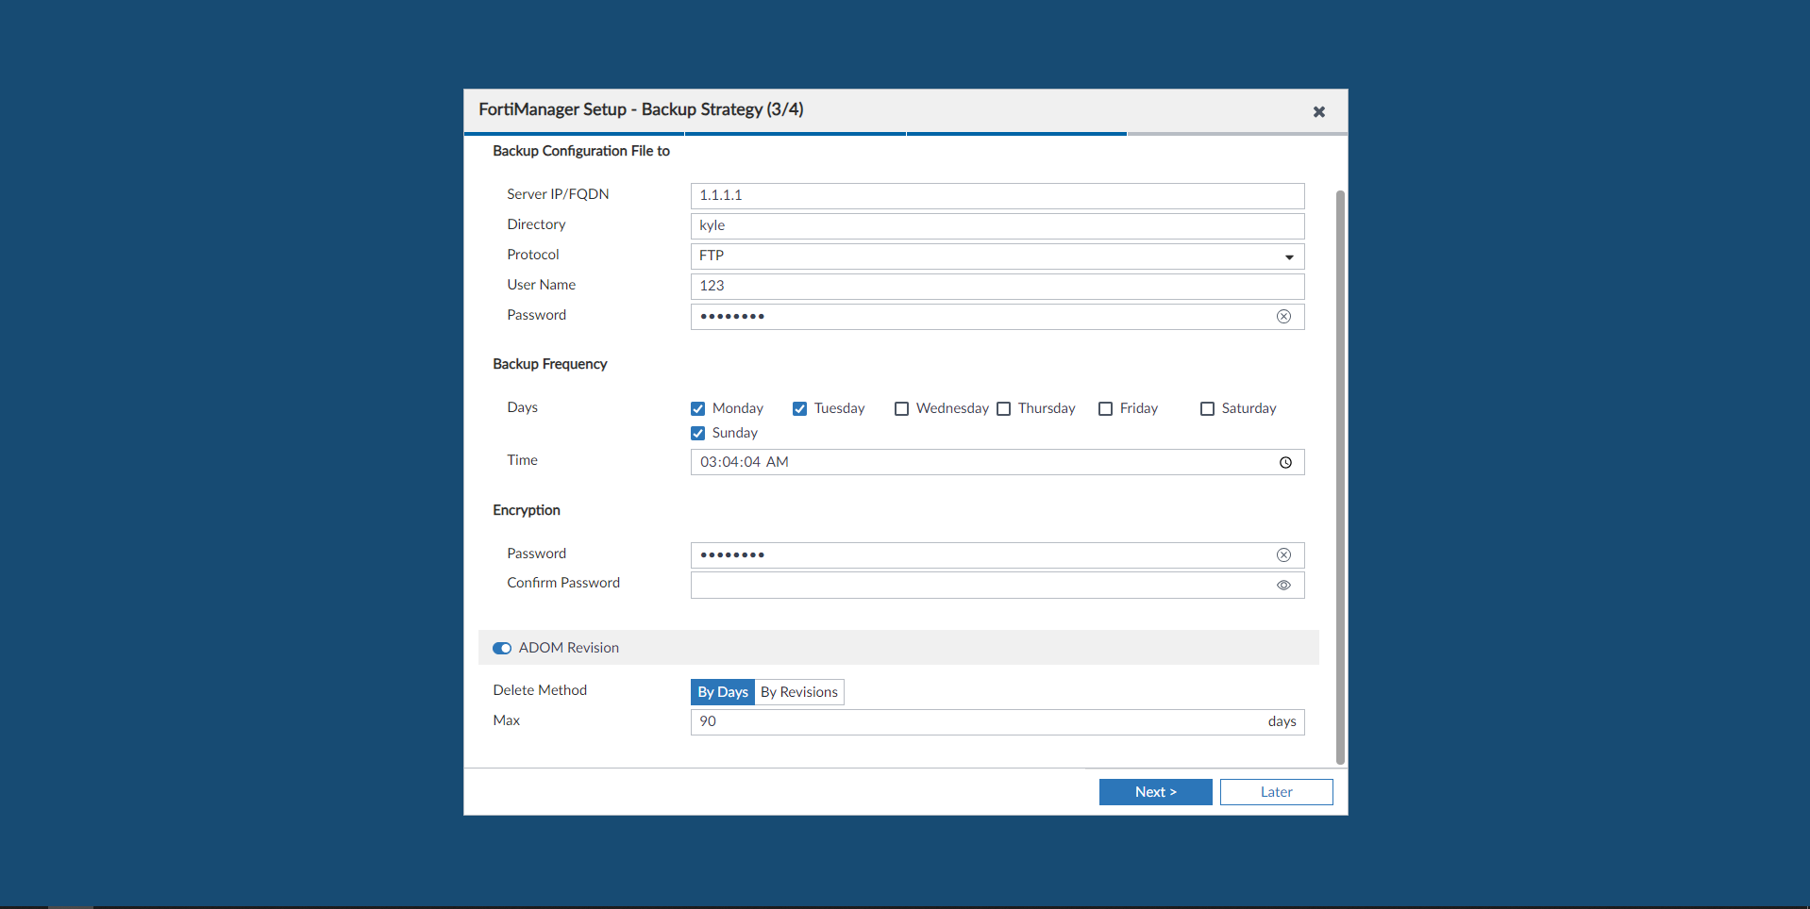1810x909 pixels.
Task: Click the Later button
Action: [x=1276, y=791]
